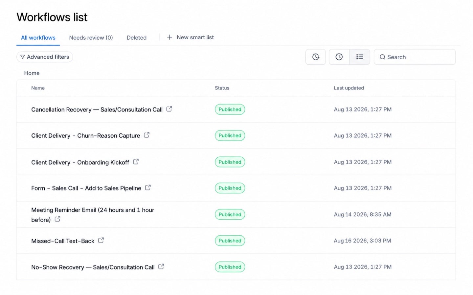Click Published badge for No-Show Recovery
This screenshot has height=295, width=473.
point(230,267)
